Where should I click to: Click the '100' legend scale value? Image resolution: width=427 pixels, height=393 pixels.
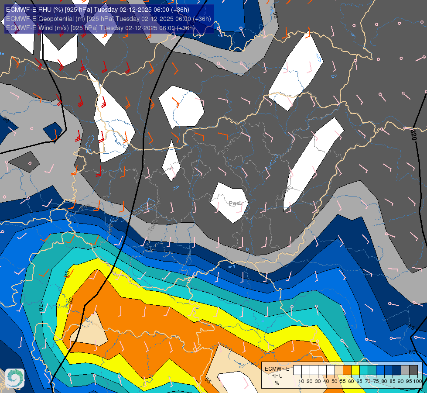(417, 381)
